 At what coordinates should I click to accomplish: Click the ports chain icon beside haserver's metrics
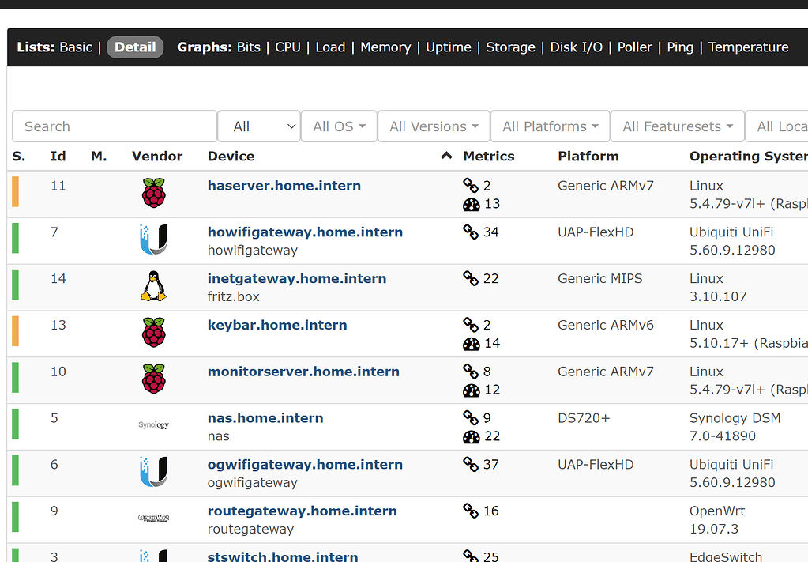click(x=472, y=186)
